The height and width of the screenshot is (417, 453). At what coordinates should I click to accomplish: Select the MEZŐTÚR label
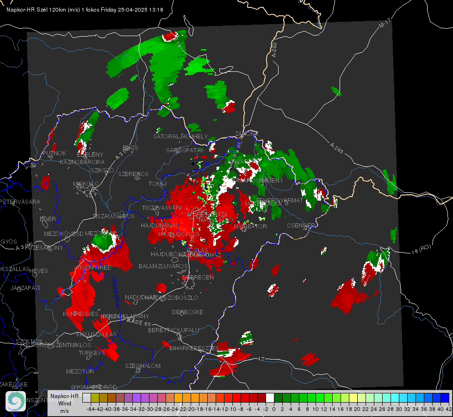pyautogui.click(x=80, y=371)
